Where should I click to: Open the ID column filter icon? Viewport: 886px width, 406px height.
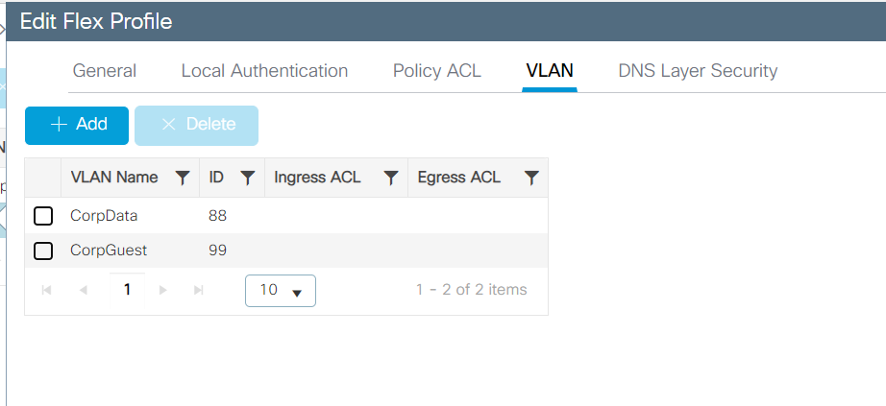(x=248, y=179)
